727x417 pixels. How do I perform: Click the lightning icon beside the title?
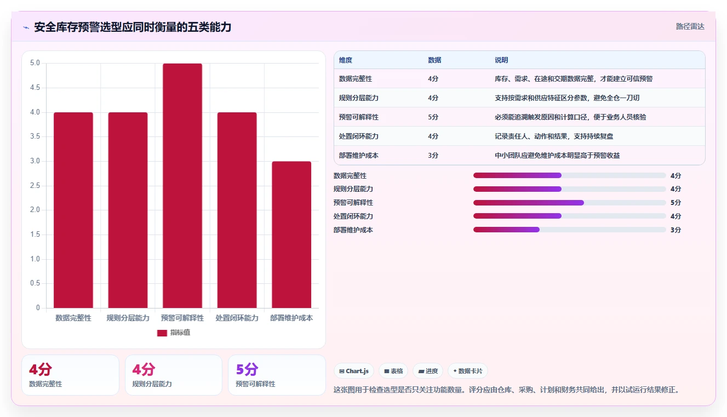point(26,27)
